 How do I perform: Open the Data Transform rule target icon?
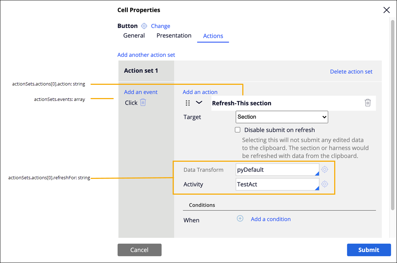[324, 170]
